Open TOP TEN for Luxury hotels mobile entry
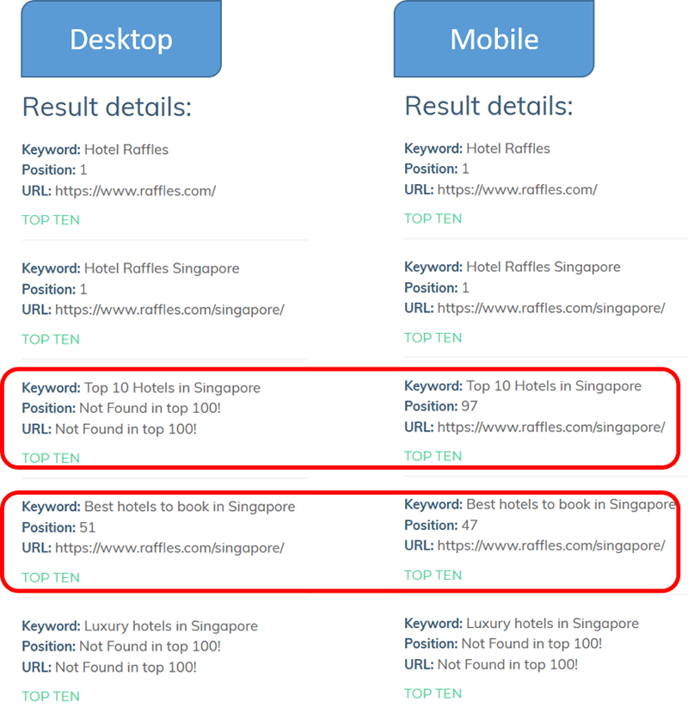 point(433,693)
